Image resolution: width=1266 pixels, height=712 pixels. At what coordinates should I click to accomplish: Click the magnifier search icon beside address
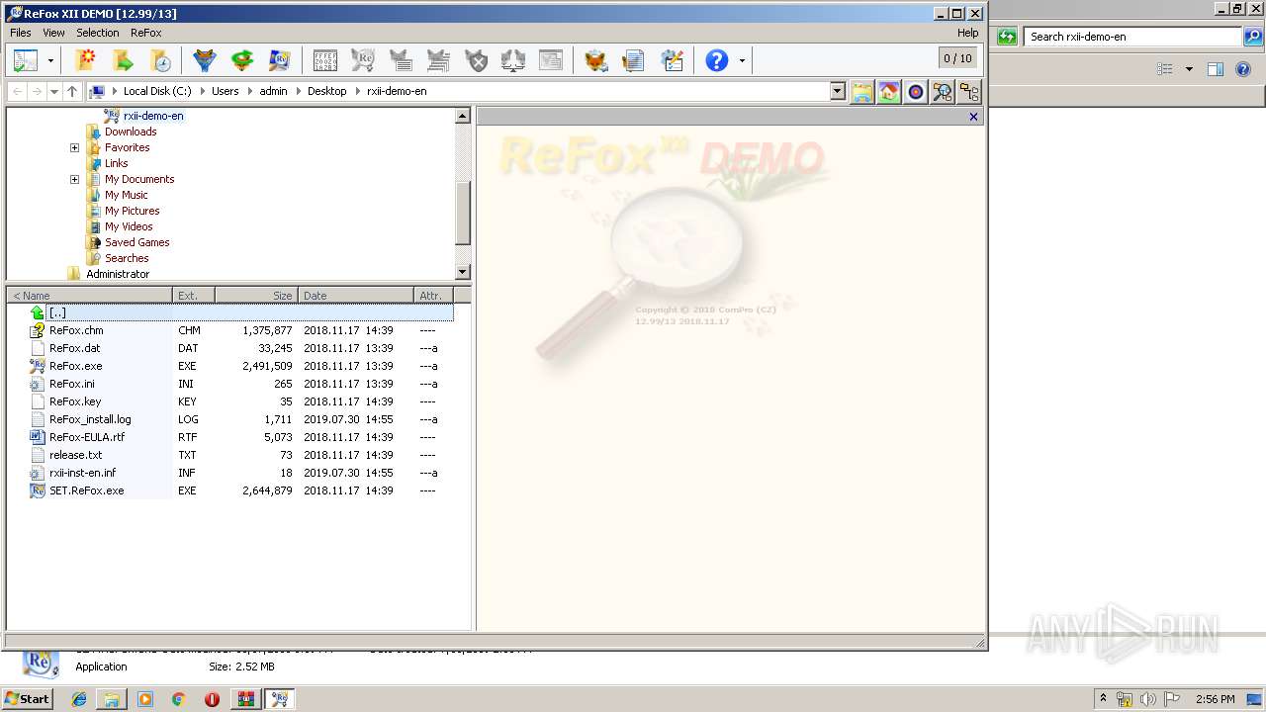[943, 92]
